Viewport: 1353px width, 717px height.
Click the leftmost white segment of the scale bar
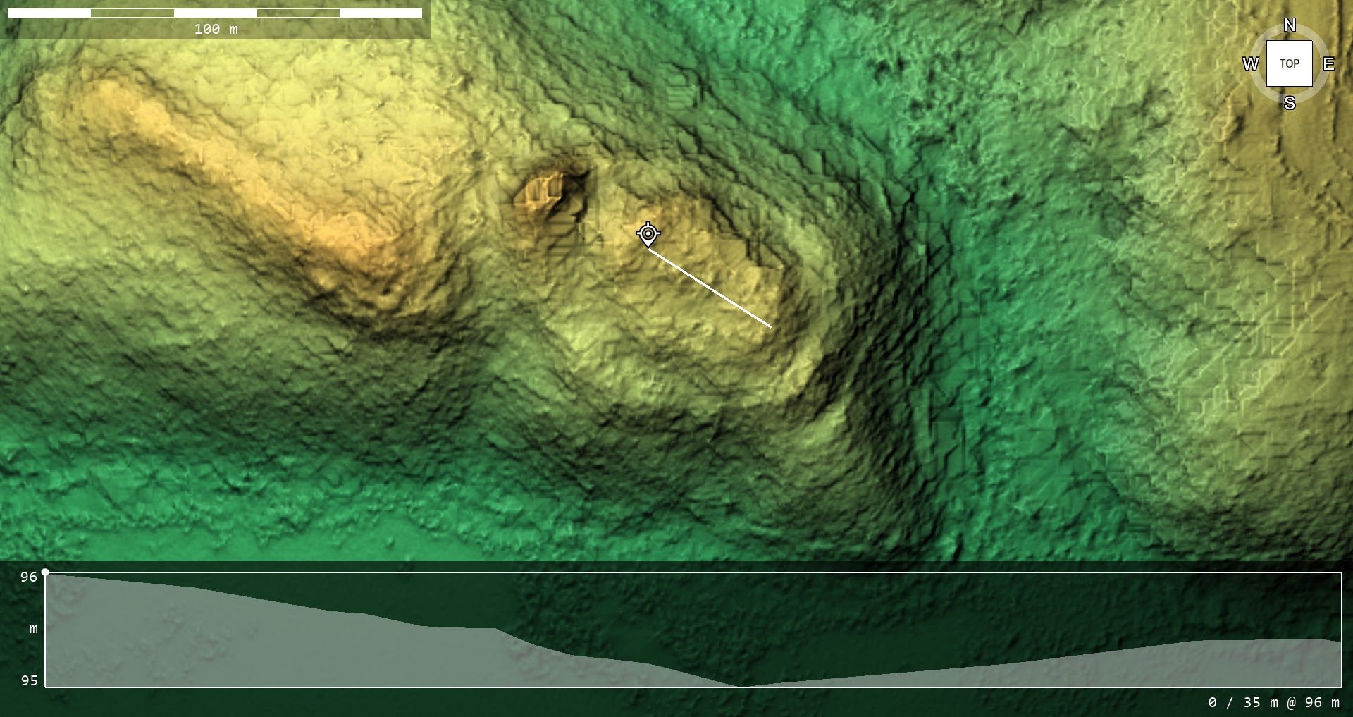[49, 13]
